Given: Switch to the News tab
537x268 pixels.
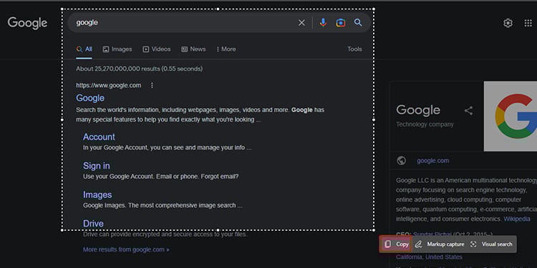Looking at the screenshot, I should pyautogui.click(x=193, y=49).
